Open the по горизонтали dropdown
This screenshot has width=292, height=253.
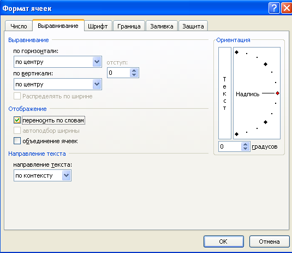click(97, 62)
